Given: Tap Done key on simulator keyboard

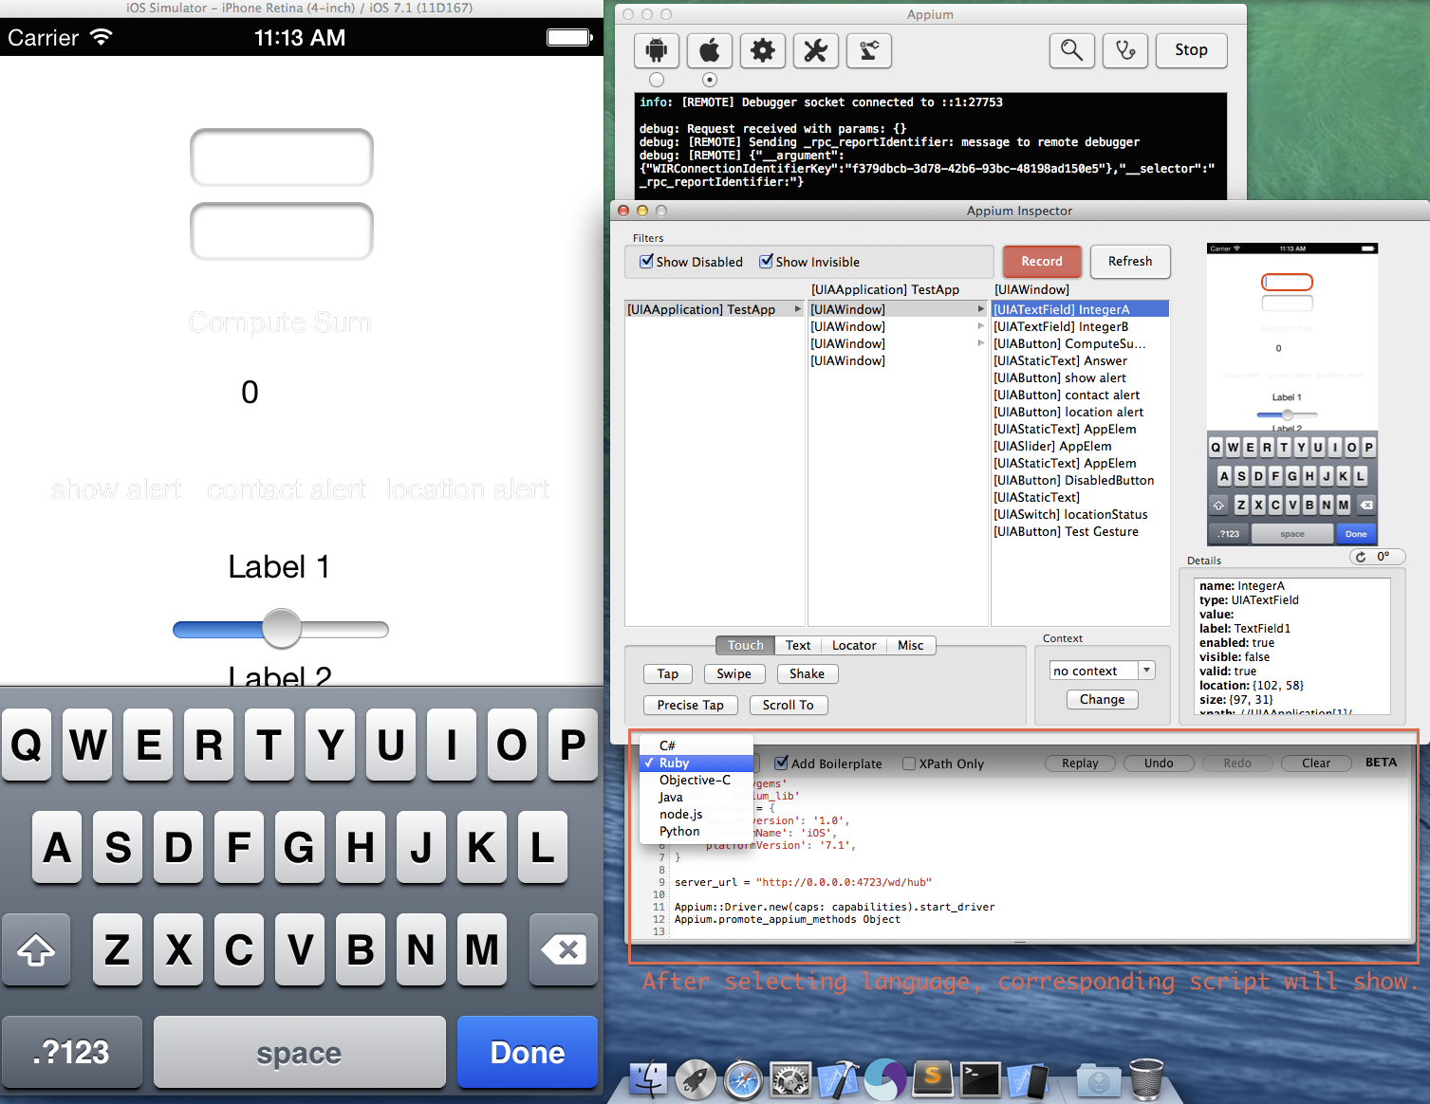Looking at the screenshot, I should tap(528, 1052).
